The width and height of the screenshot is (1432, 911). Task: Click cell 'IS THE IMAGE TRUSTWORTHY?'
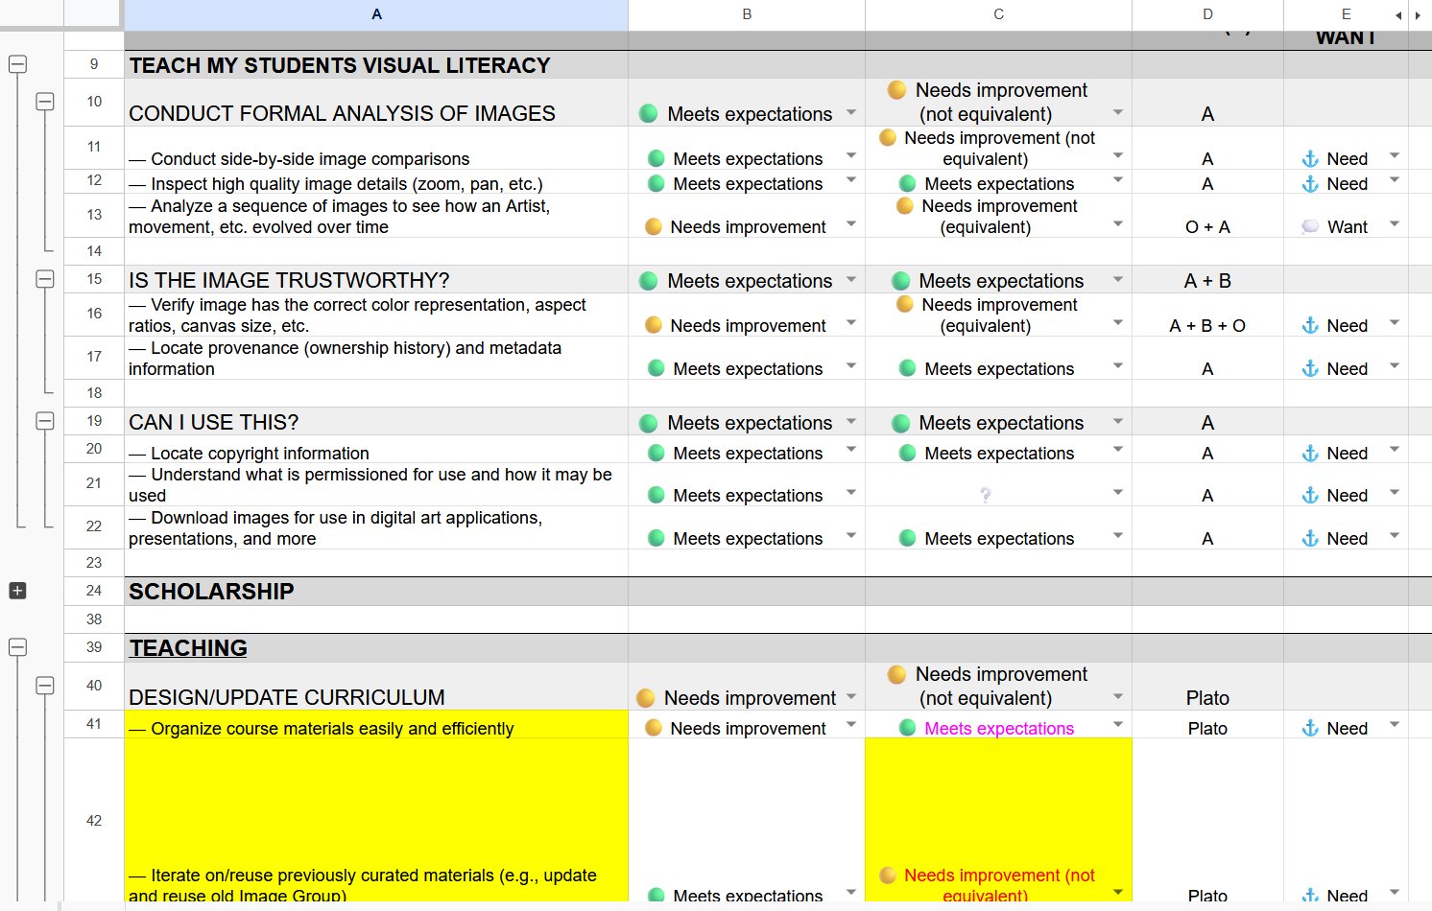click(376, 280)
